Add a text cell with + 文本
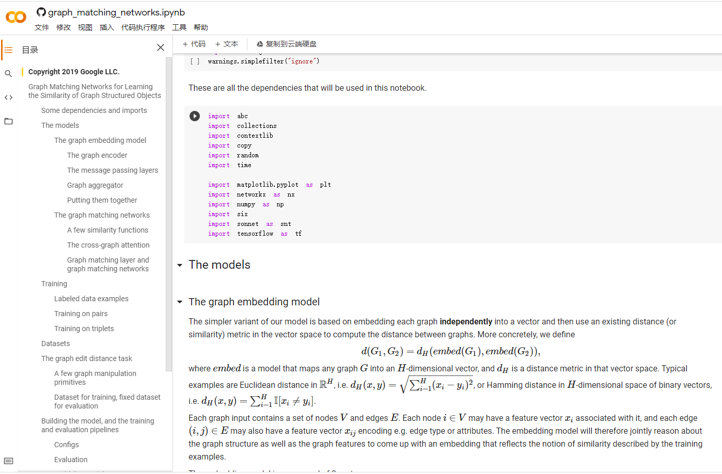This screenshot has width=722, height=474. point(226,44)
